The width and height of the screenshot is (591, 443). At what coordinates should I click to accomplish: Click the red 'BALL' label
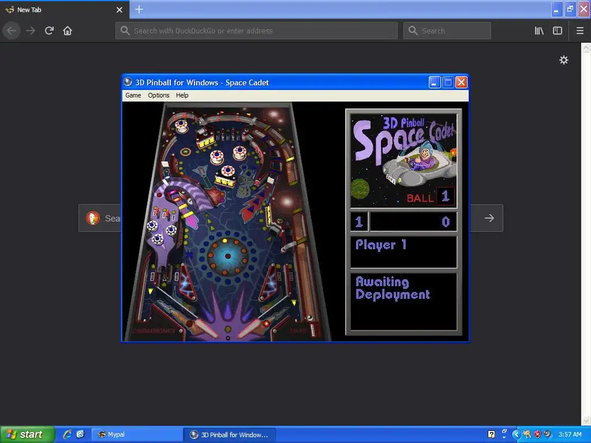[420, 198]
